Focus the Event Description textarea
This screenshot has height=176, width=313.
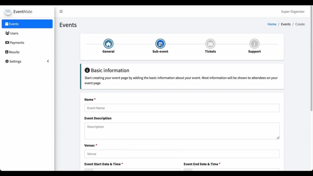(182, 131)
